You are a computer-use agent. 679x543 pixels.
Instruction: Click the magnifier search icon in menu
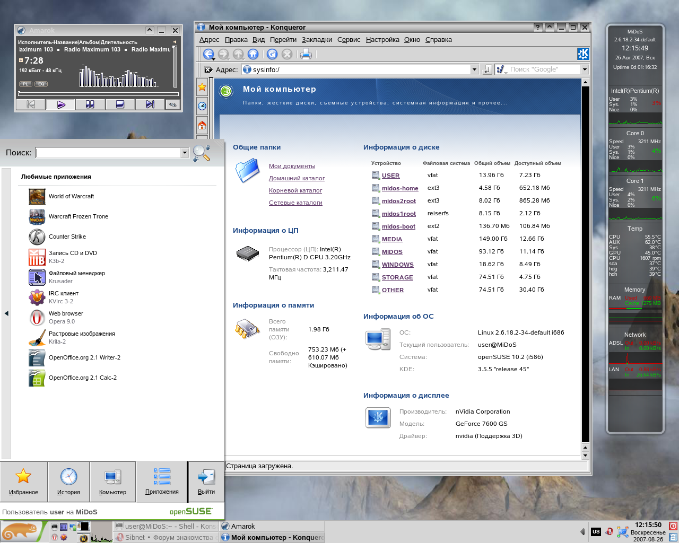[x=202, y=153]
